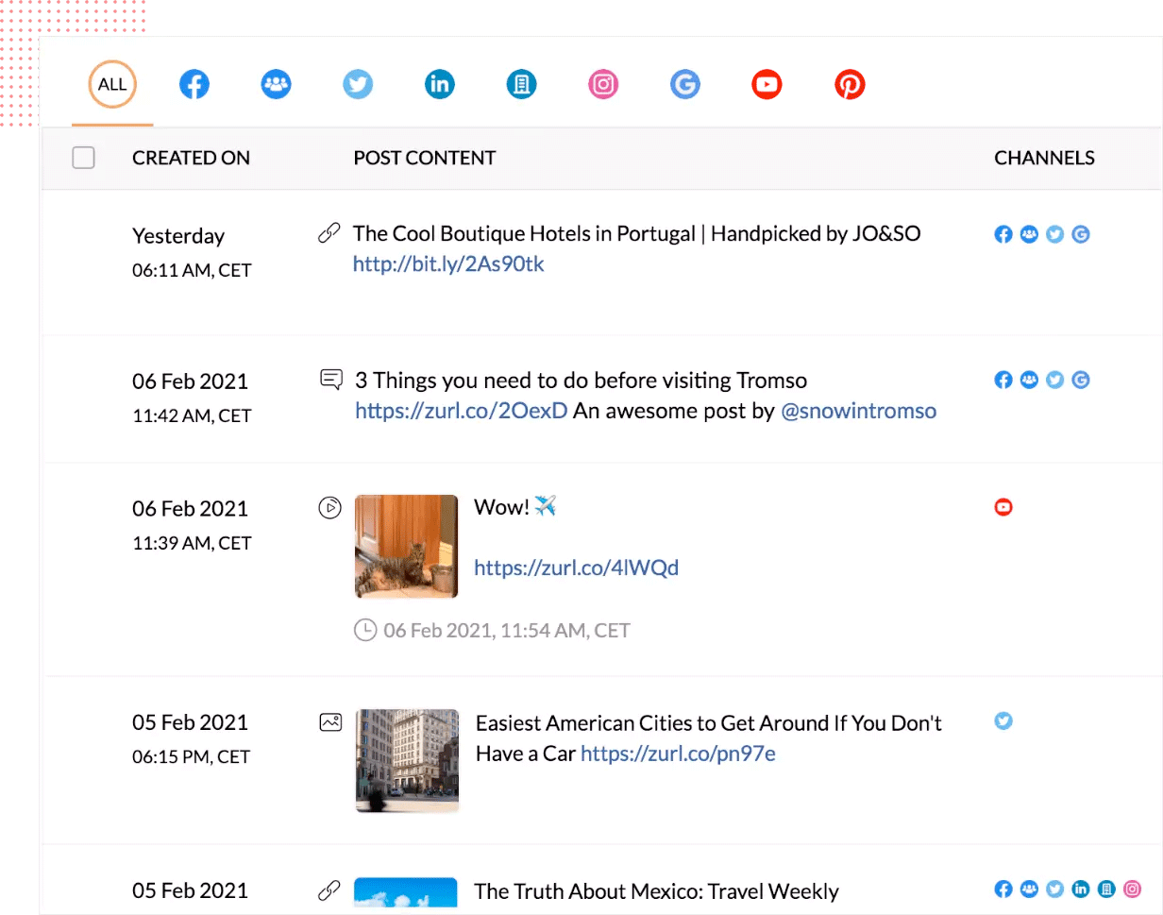Click Twitter channel icon on Boutique Hotels row
This screenshot has height=915, width=1163.
coord(1055,234)
